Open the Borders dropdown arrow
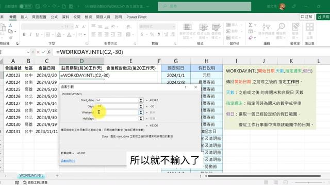 [52, 34]
